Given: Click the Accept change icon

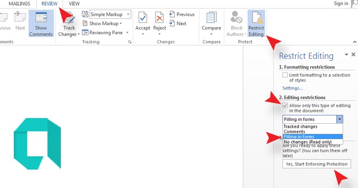Looking at the screenshot, I should [x=143, y=18].
